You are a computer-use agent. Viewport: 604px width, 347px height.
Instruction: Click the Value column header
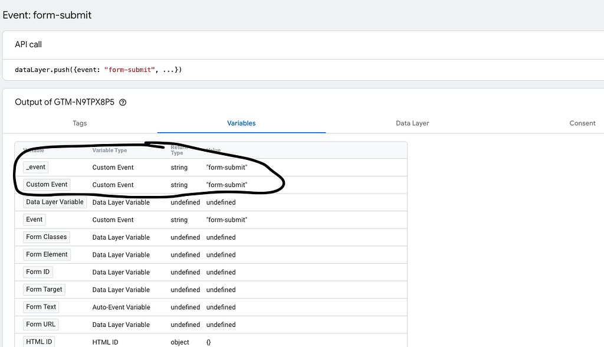coord(213,150)
